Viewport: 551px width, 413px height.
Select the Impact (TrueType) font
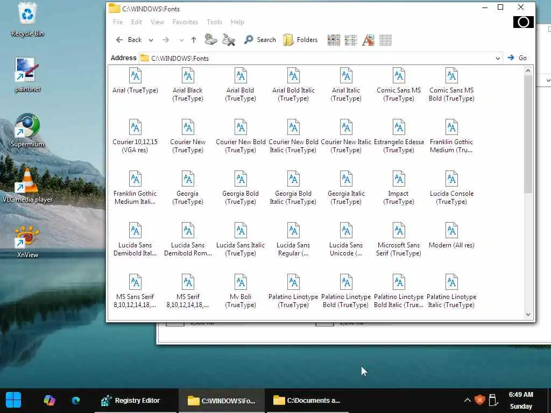click(399, 188)
